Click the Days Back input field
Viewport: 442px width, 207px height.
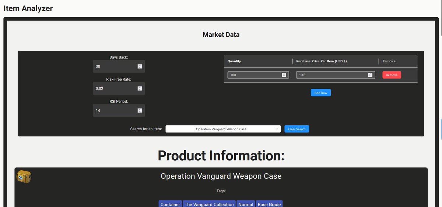click(119, 66)
